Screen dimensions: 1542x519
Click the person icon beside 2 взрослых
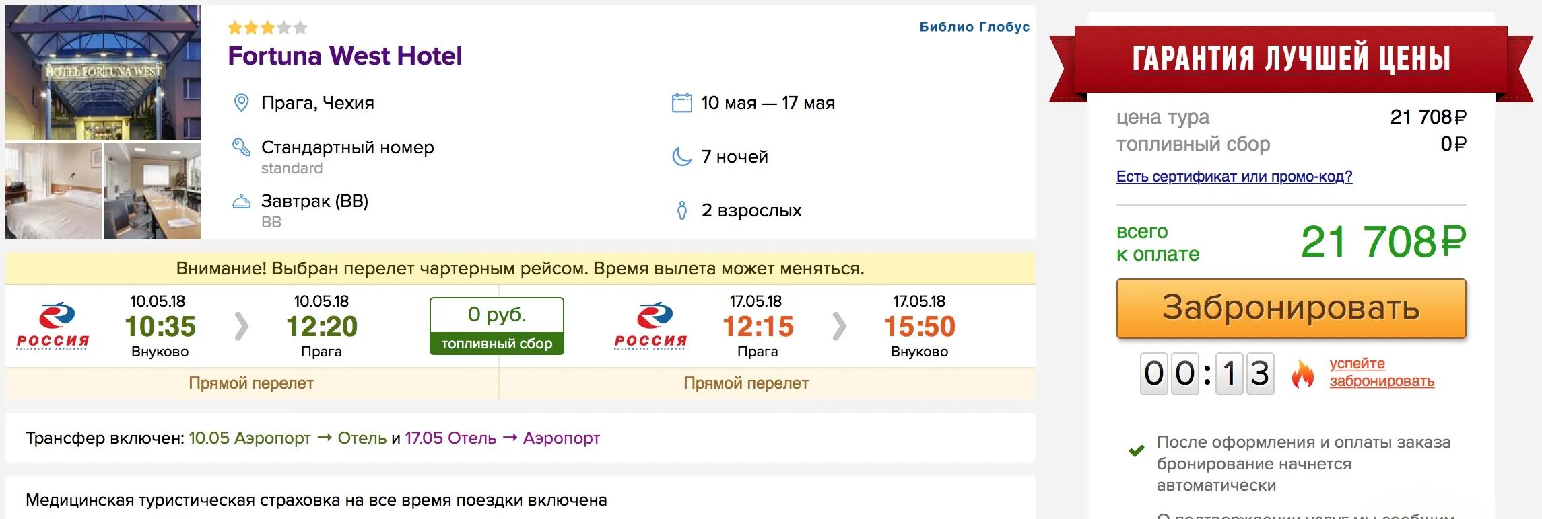pyautogui.click(x=681, y=210)
